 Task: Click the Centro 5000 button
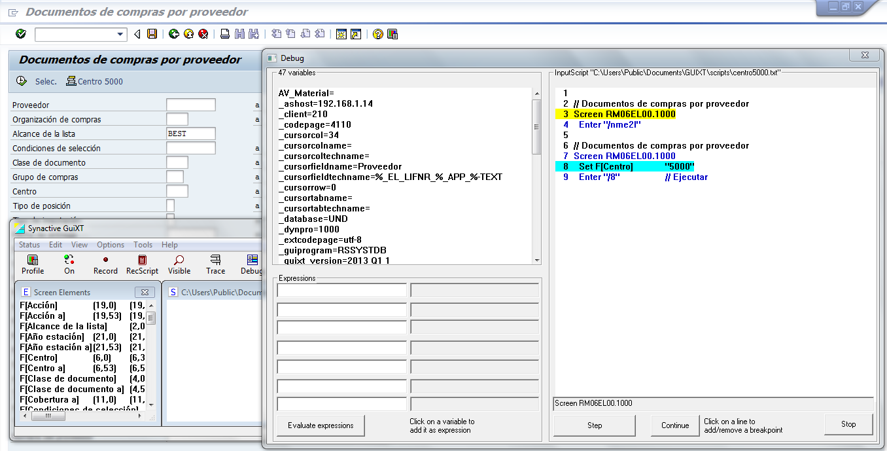(x=95, y=82)
